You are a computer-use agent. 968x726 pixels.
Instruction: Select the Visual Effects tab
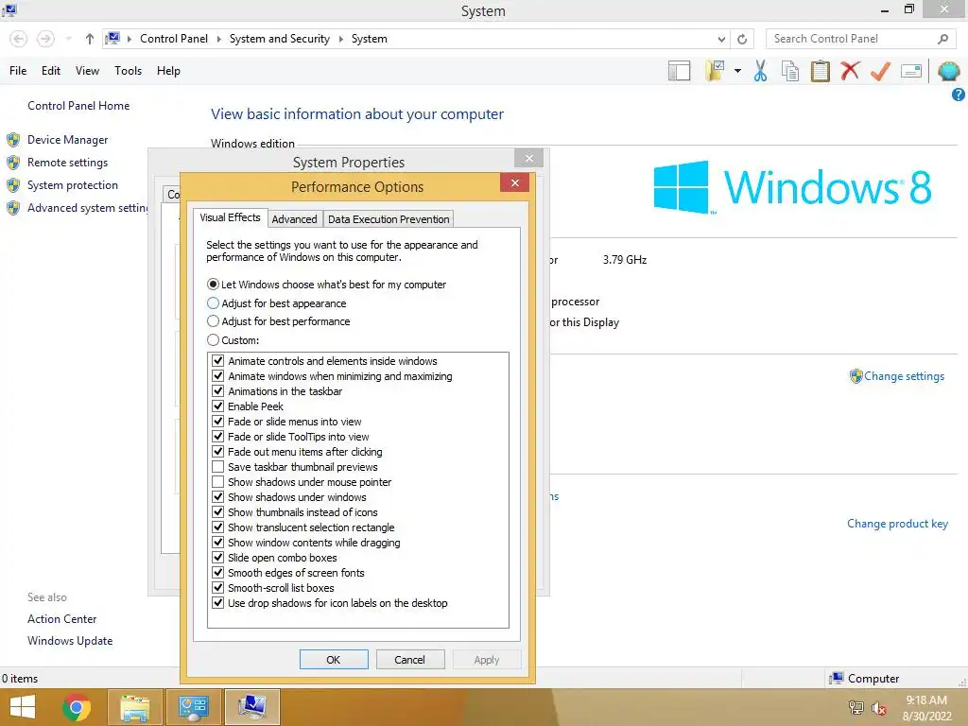click(x=231, y=217)
